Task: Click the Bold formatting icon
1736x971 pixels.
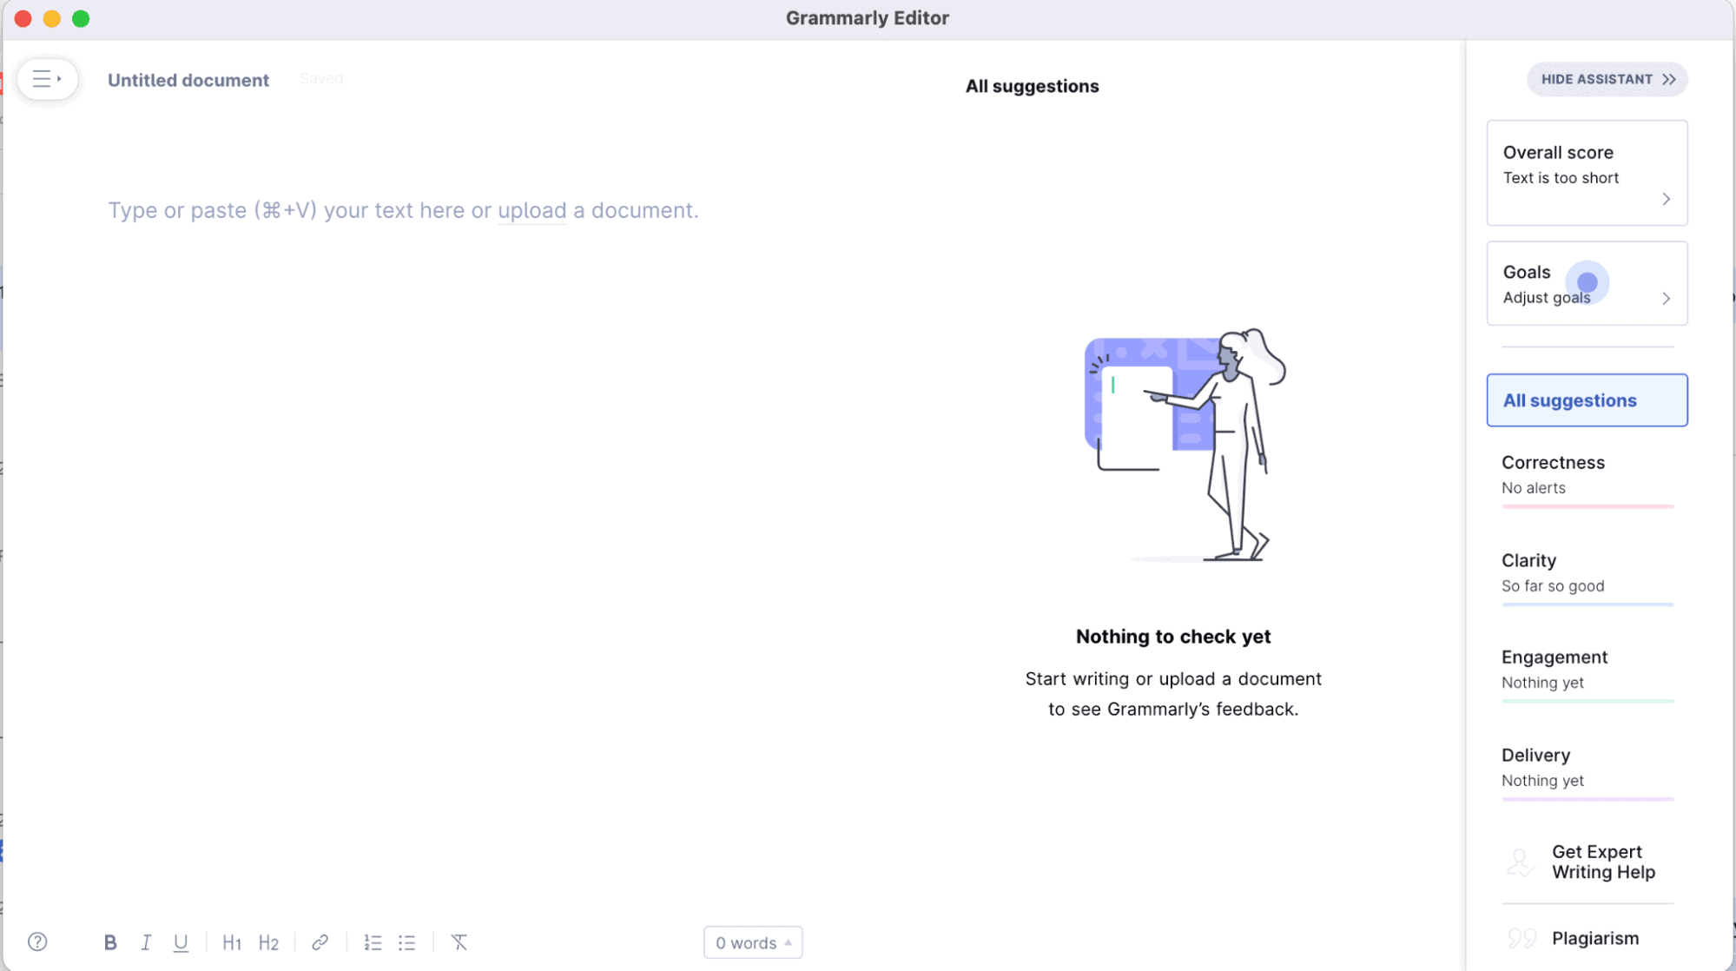Action: (109, 942)
